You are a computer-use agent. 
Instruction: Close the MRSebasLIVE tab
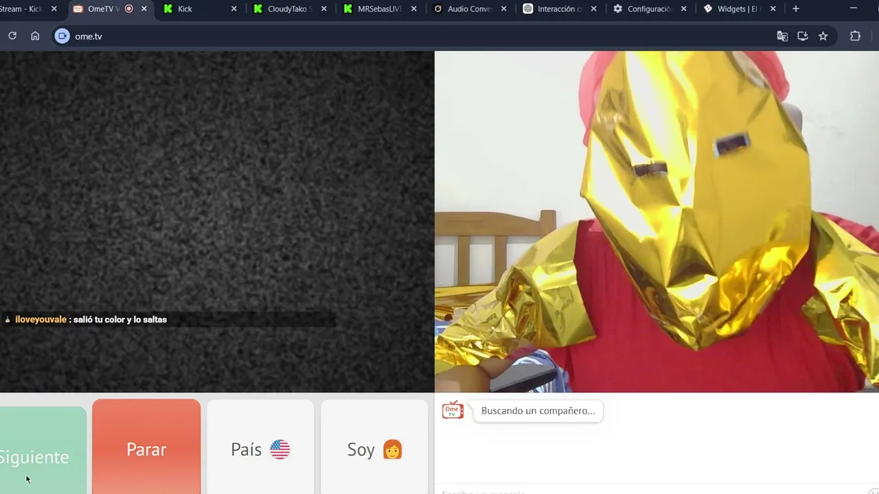(413, 9)
